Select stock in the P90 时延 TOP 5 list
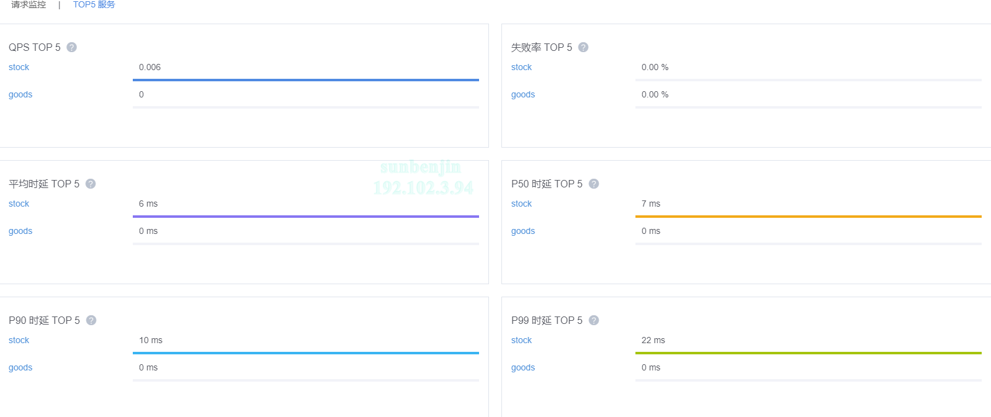 click(19, 340)
